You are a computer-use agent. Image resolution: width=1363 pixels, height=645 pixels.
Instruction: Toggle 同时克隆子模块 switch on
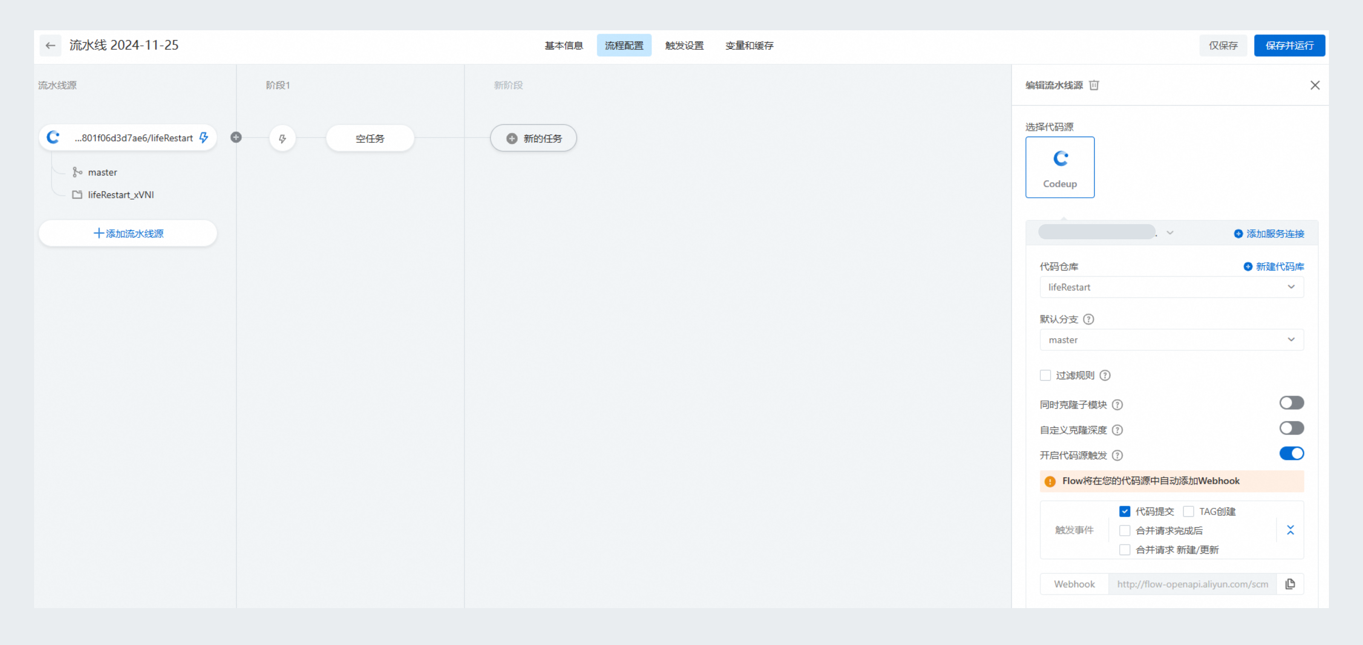1292,403
